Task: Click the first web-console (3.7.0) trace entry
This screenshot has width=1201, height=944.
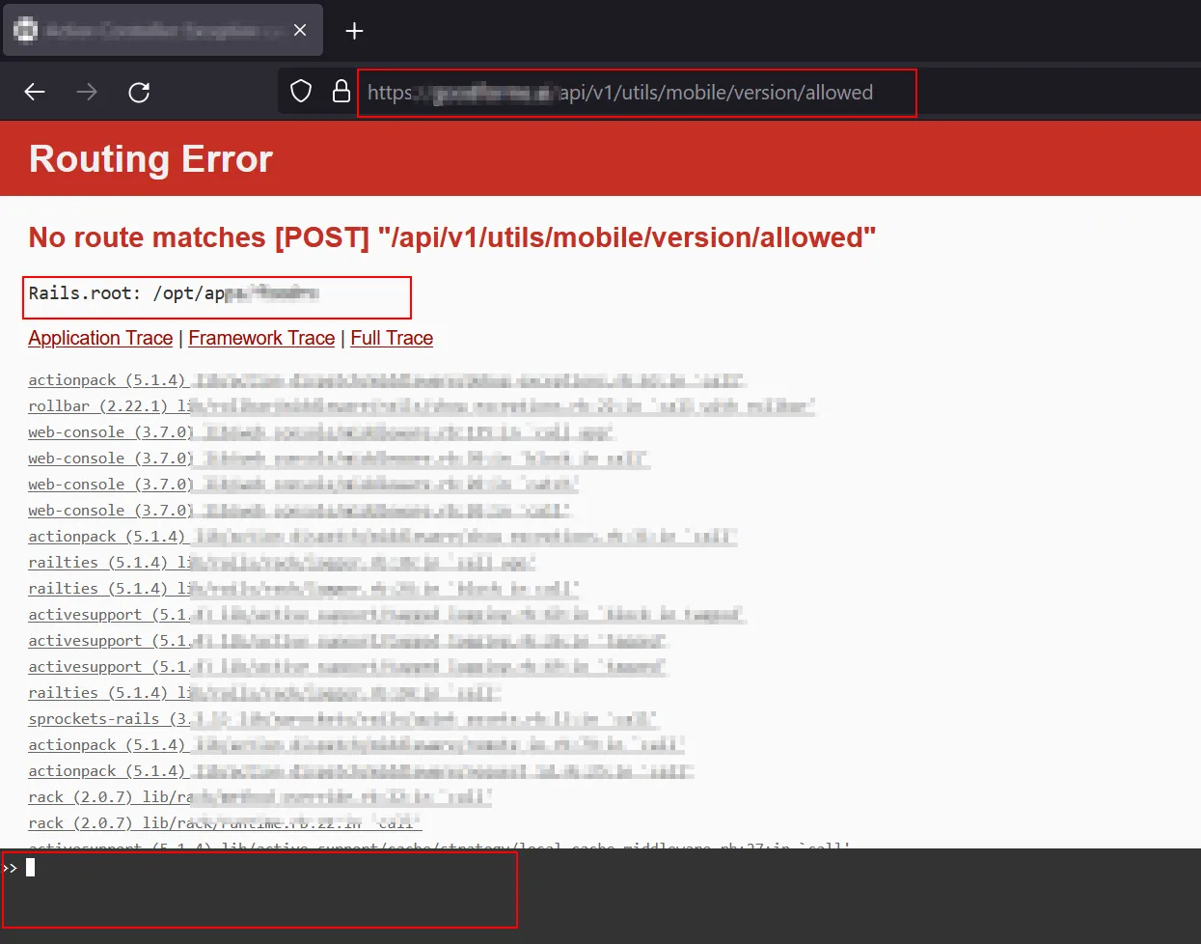Action: coord(321,432)
